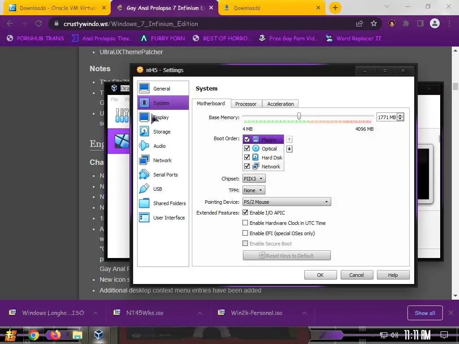
Task: Open the Shared Folders settings category
Action: [x=163, y=203]
